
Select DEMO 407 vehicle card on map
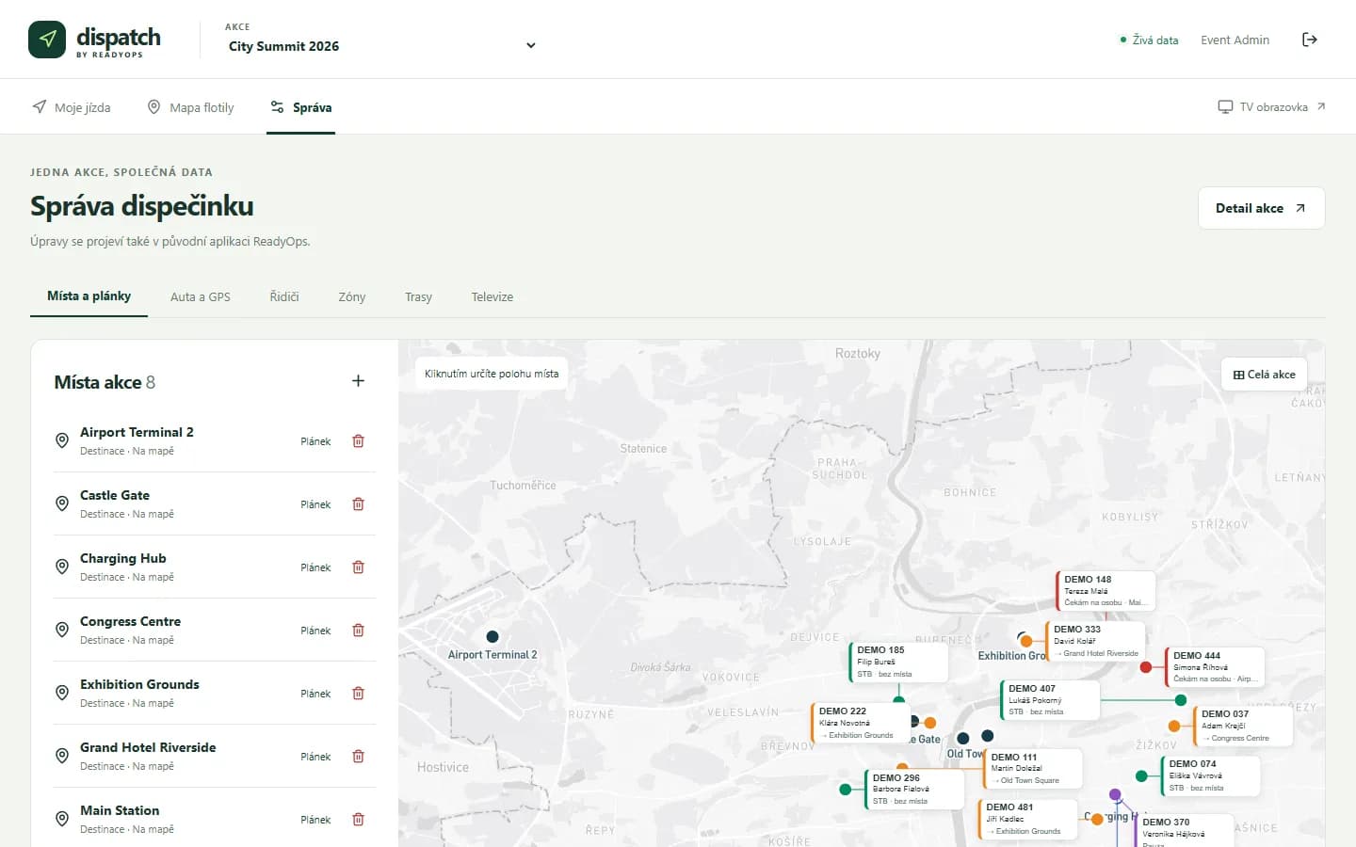coord(1050,700)
